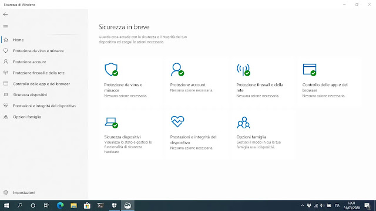Click the Prestazioni e integrità del dispositivo tile title
The width and height of the screenshot is (376, 211).
(x=193, y=139)
